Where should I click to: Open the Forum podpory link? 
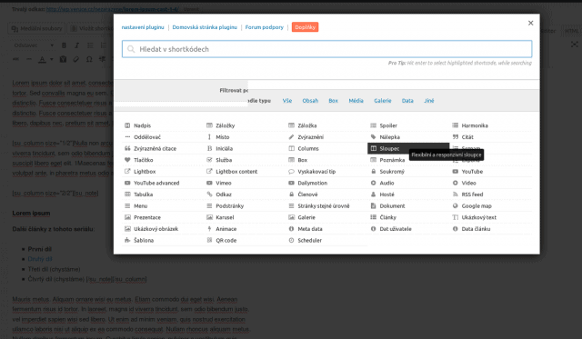(265, 27)
